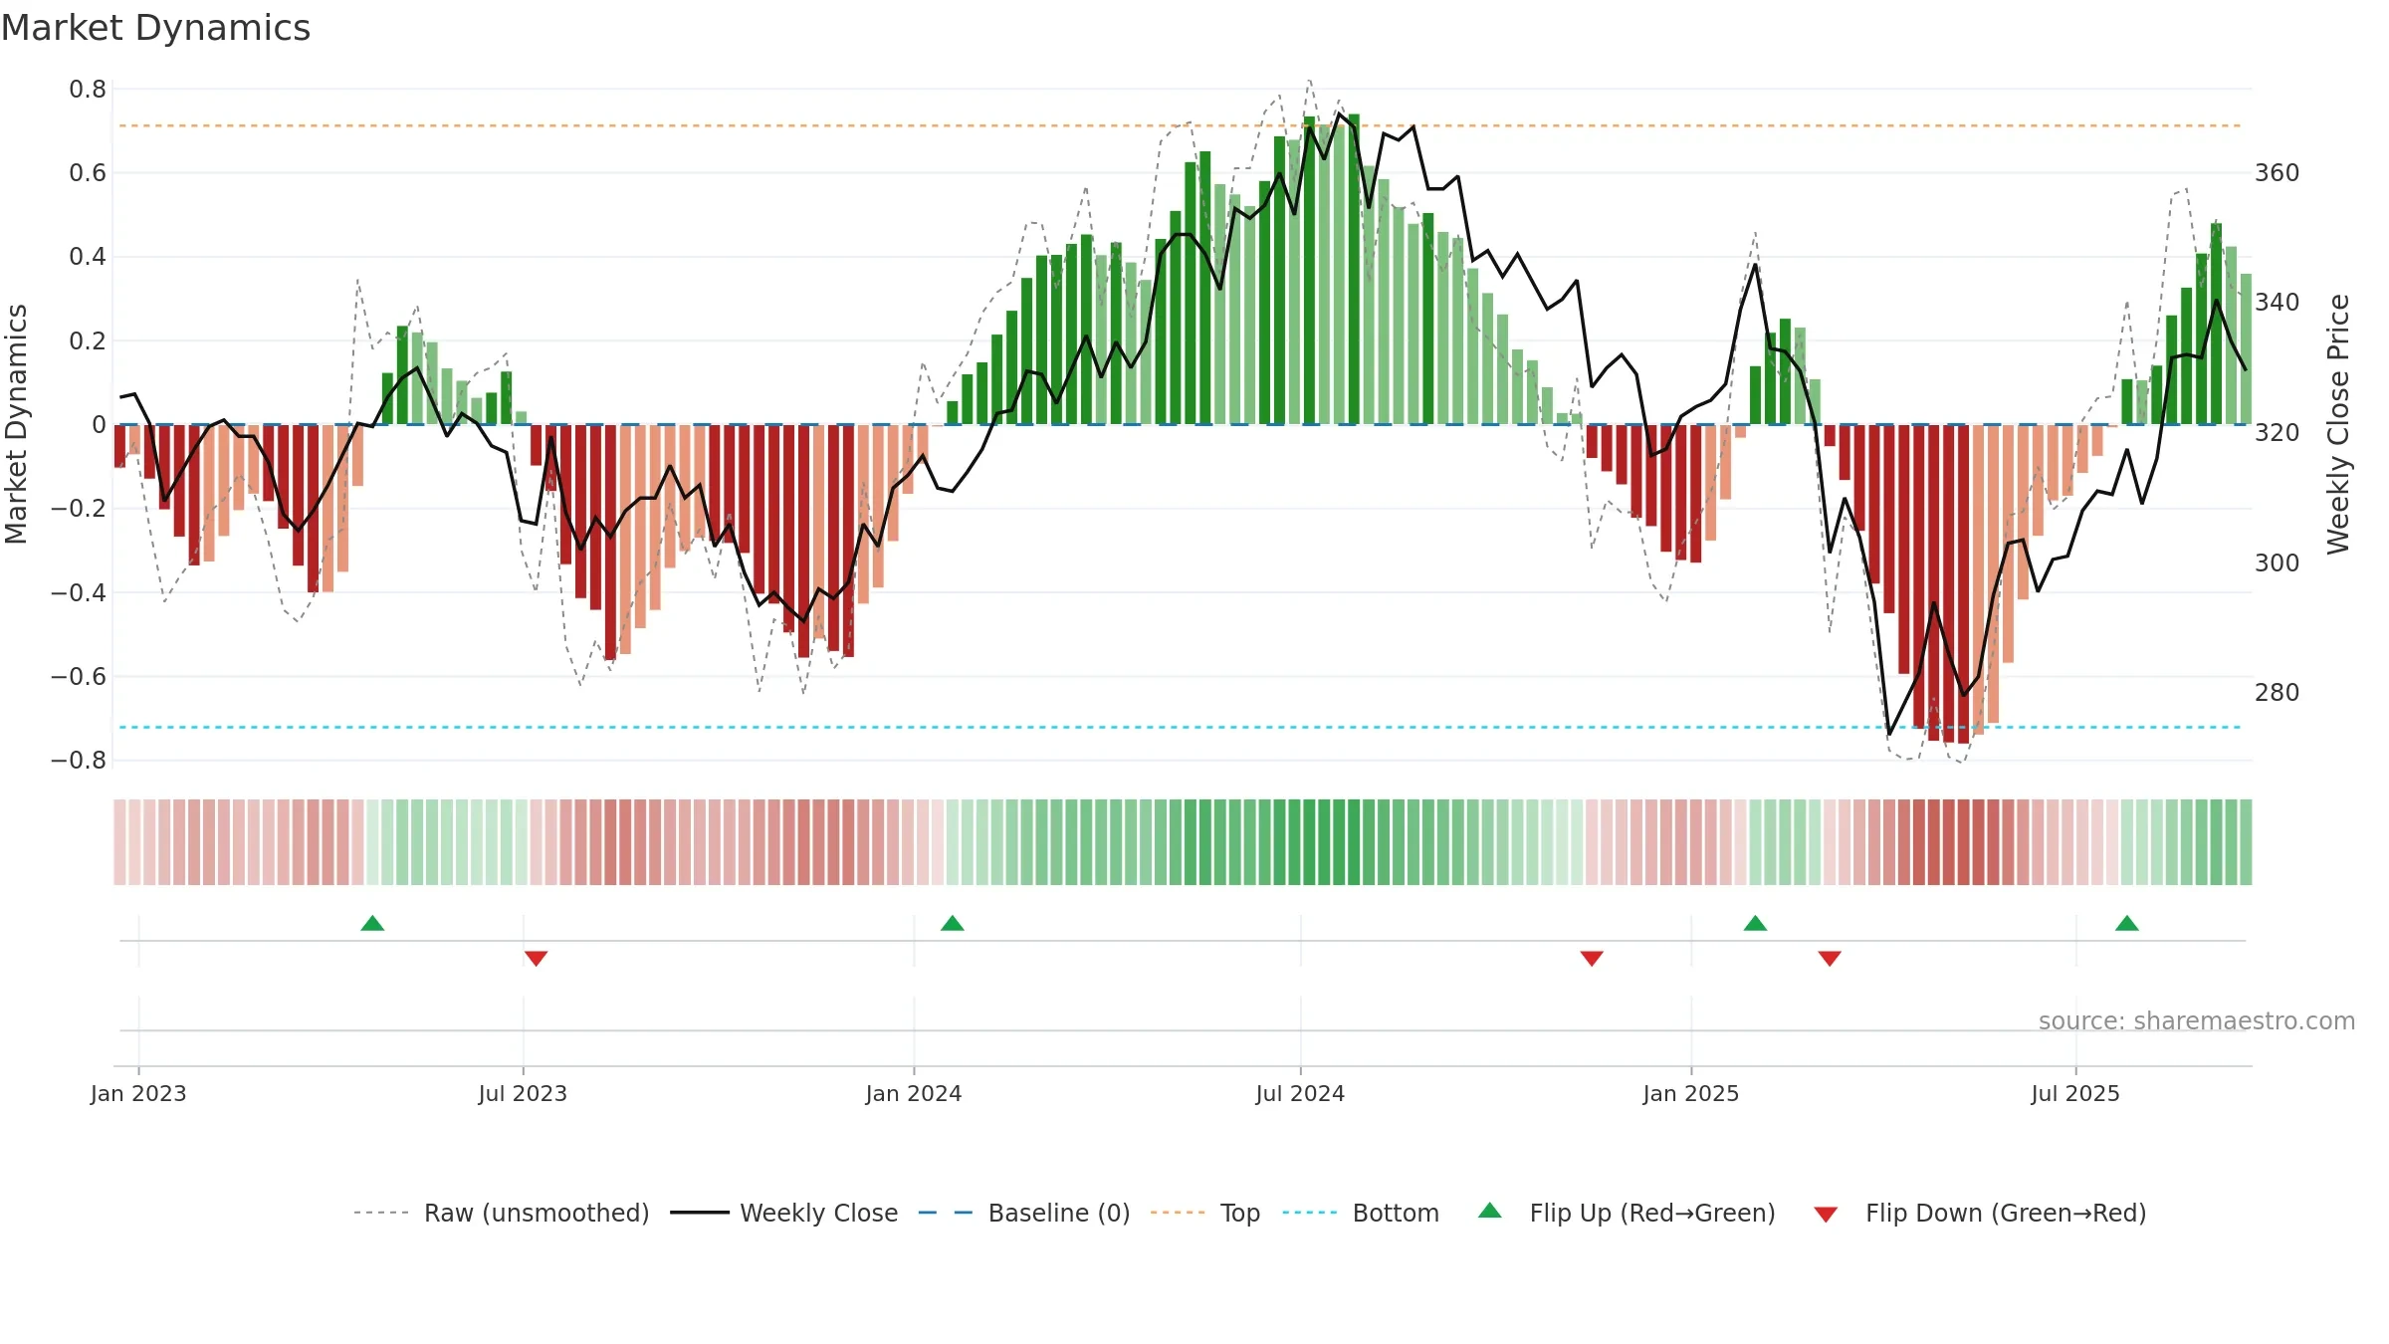Click the Jul 2025 axis label
Screen dimensions: 2389x1344
point(2075,1093)
